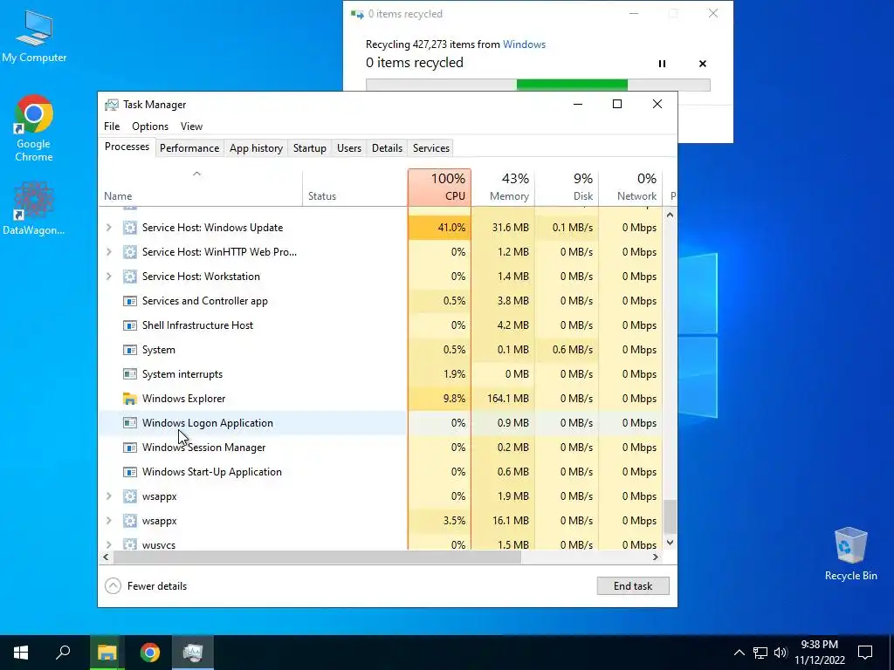The height and width of the screenshot is (670, 894).
Task: Click the taskbar clock showing 9:38 PM
Action: (x=819, y=653)
